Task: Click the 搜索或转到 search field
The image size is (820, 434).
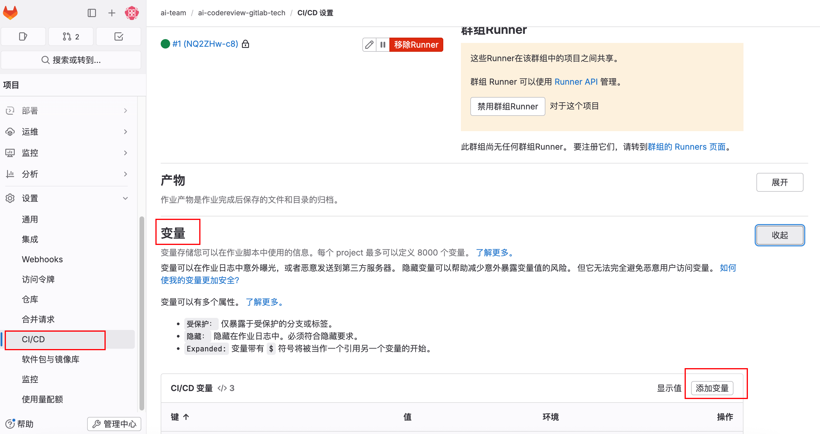Action: [71, 60]
